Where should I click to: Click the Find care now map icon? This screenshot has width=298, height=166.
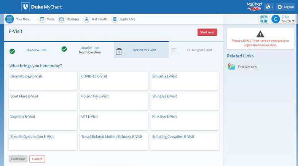pos(231,67)
